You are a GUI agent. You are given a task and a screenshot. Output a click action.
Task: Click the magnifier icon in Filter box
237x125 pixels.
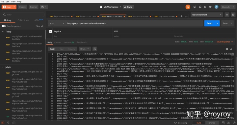point(5,15)
